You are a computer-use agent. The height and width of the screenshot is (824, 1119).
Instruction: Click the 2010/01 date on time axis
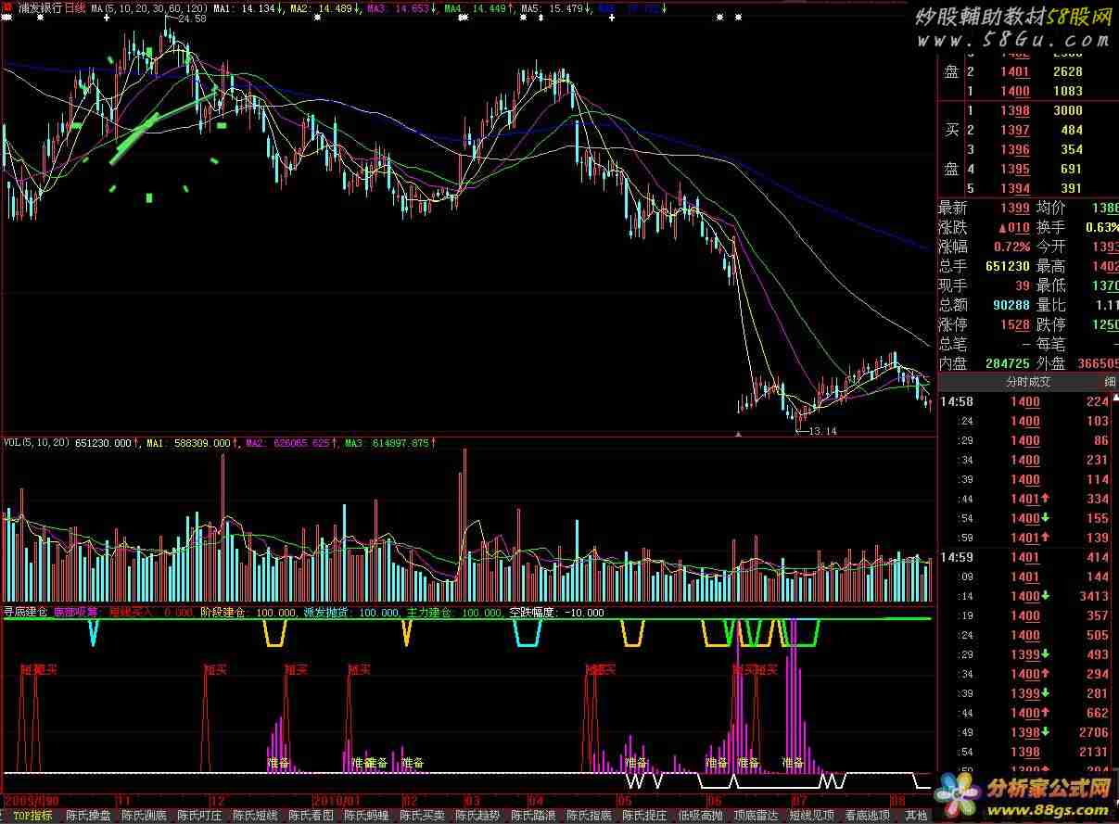335,800
